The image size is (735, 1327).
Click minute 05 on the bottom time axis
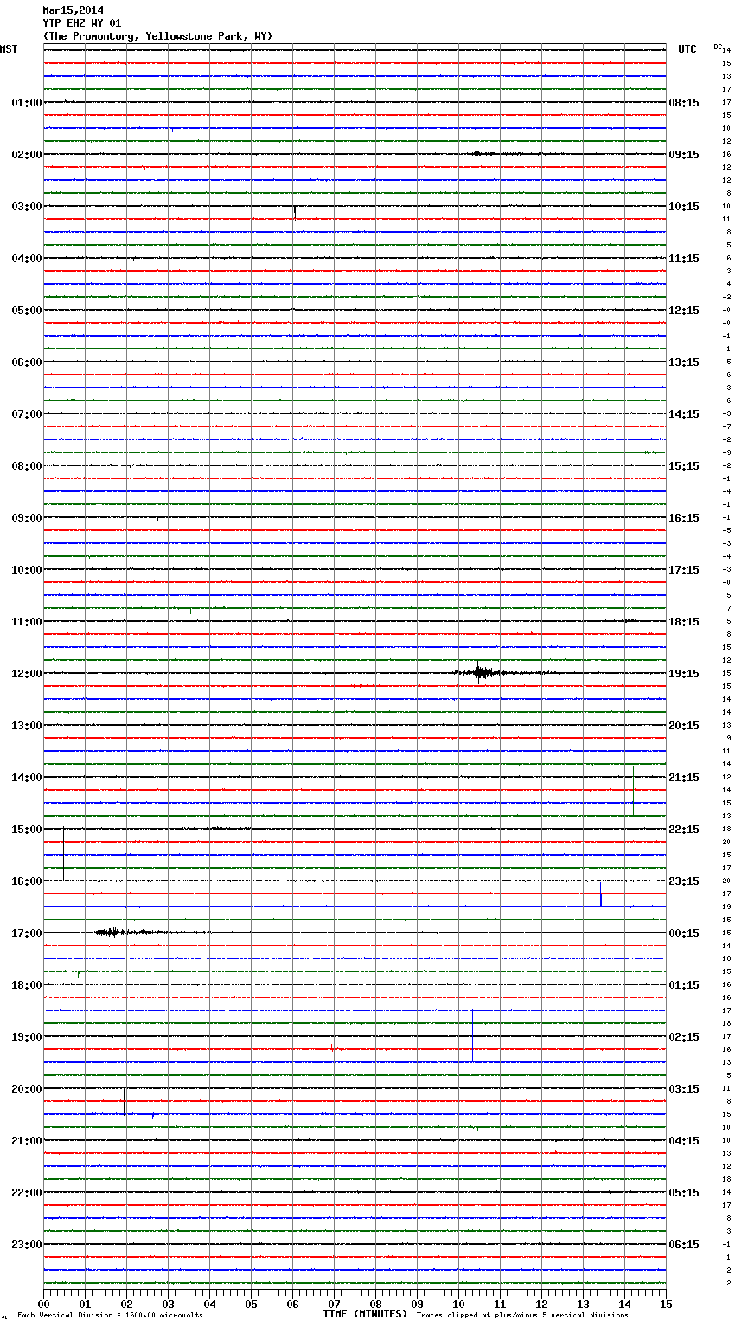click(x=251, y=1304)
